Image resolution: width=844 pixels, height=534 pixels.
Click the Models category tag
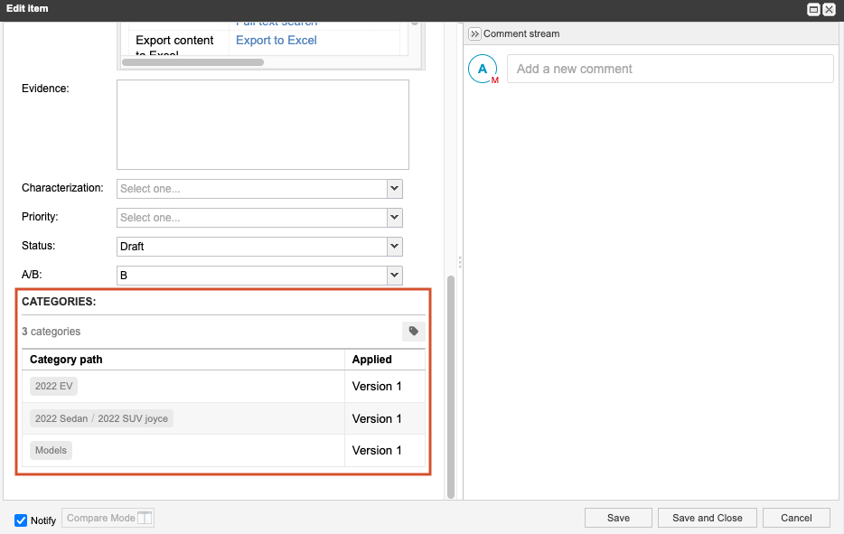[x=52, y=450]
